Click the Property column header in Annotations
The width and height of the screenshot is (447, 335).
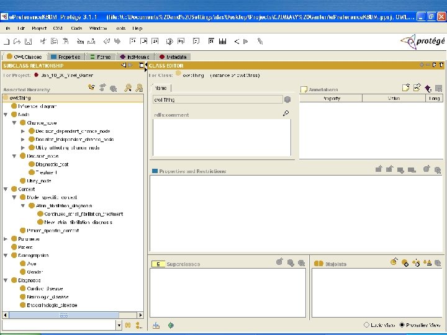point(331,98)
